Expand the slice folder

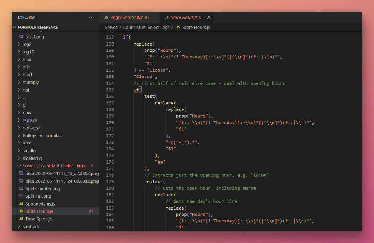(27, 143)
